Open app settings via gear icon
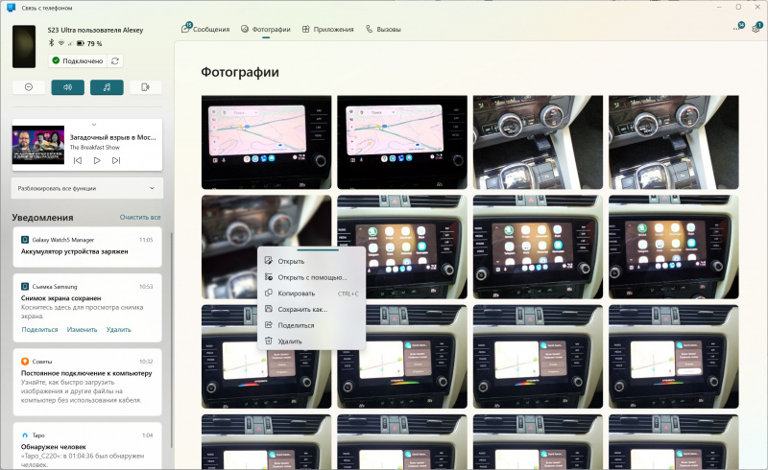This screenshot has height=470, width=768. pyautogui.click(x=756, y=29)
